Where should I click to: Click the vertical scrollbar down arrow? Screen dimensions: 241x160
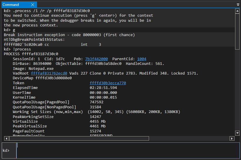[237, 133]
